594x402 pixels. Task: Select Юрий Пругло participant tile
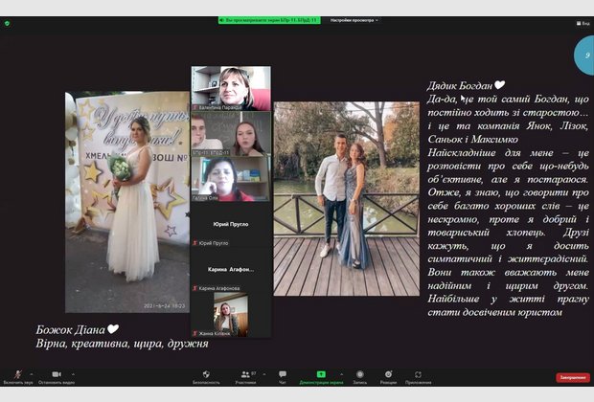click(230, 223)
